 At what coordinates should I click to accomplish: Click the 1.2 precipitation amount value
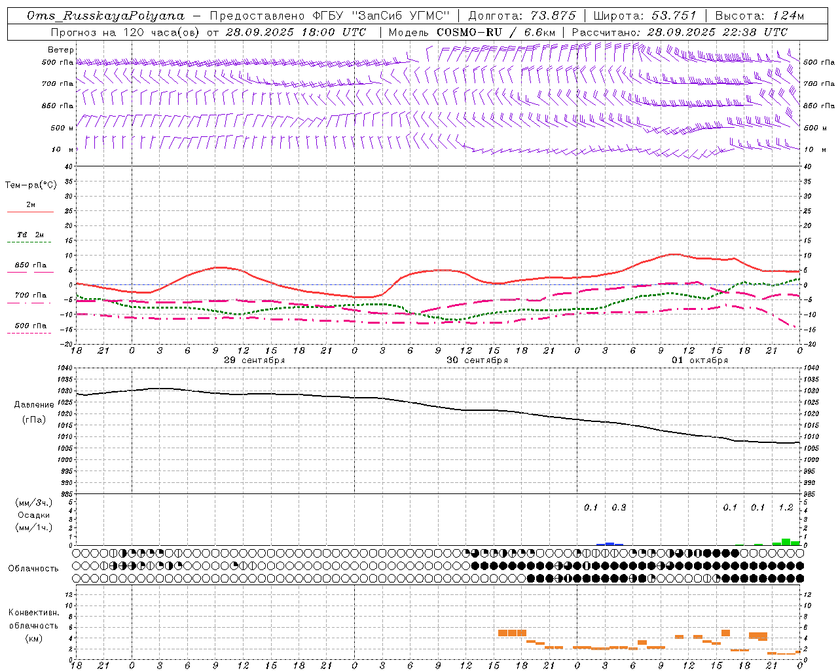[x=786, y=507]
